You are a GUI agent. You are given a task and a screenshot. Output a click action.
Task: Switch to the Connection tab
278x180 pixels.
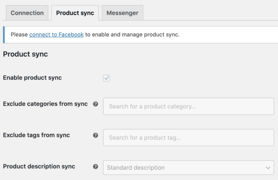[x=27, y=13]
